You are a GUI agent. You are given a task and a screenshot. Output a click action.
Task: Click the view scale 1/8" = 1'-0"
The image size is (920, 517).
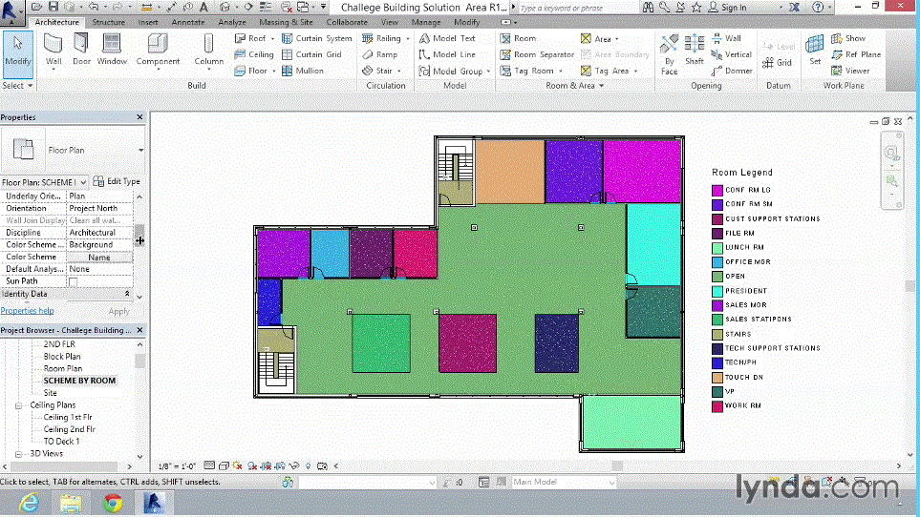(177, 466)
